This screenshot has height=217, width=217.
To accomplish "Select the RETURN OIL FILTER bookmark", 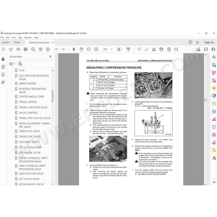I will pos(30,153).
